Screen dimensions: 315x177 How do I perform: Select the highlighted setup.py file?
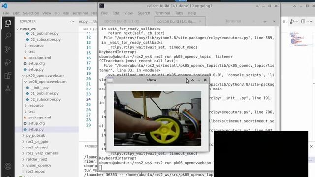[36, 129]
